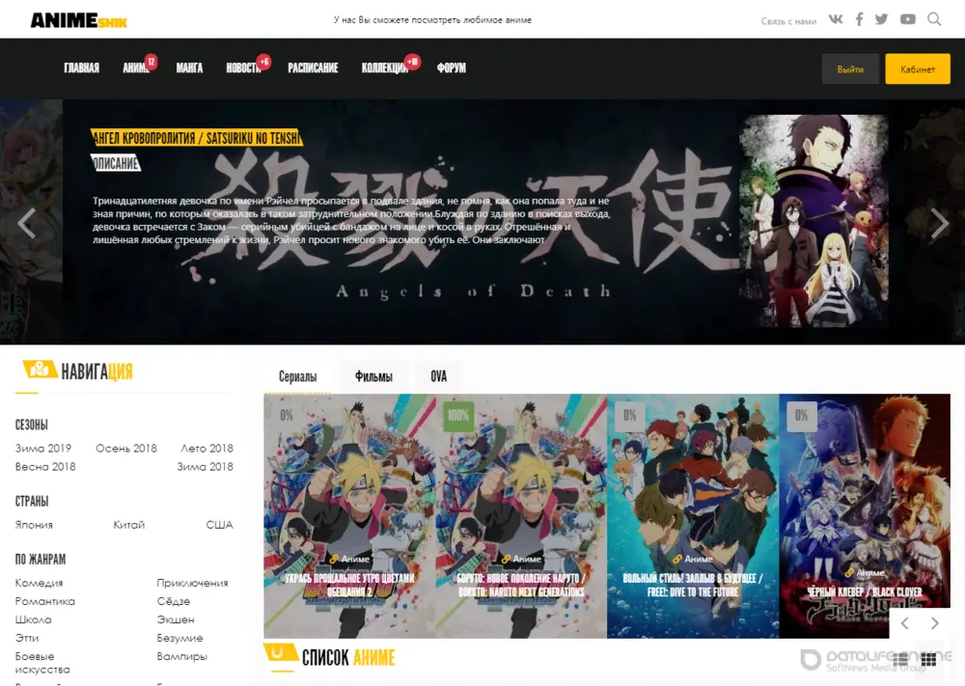The image size is (965, 686).
Task: Select the Безумие genre
Action: tap(179, 638)
